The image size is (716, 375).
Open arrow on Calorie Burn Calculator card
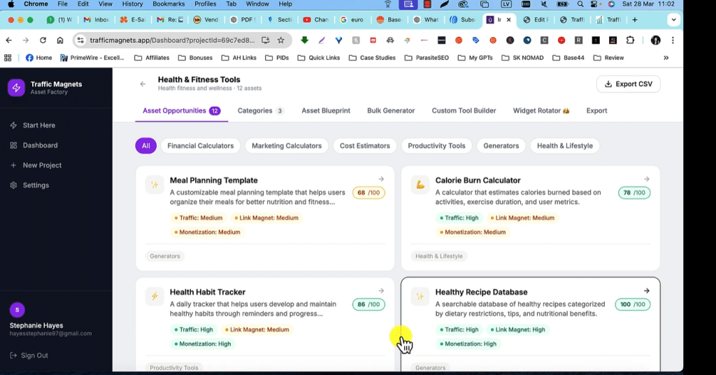click(647, 179)
